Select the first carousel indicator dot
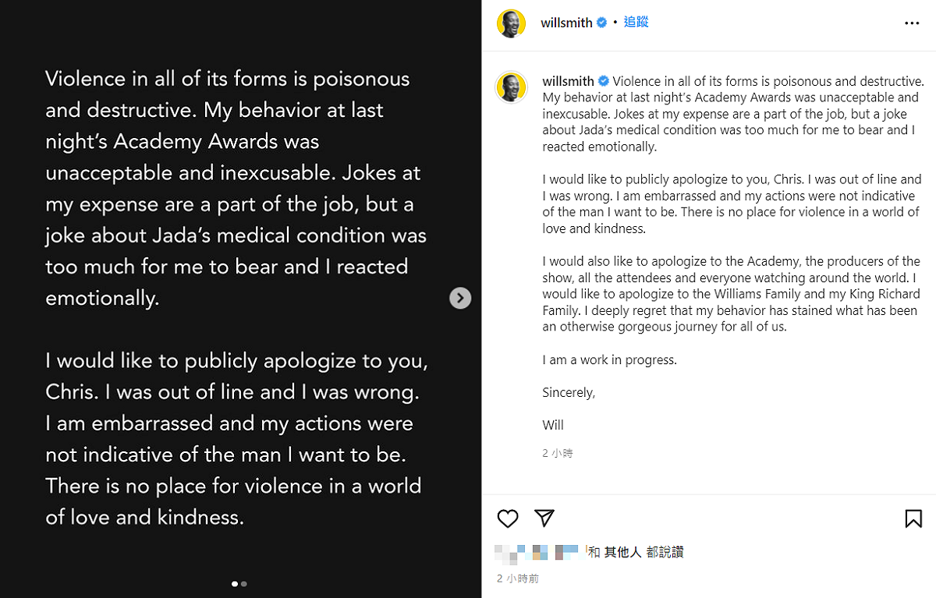 pos(235,583)
